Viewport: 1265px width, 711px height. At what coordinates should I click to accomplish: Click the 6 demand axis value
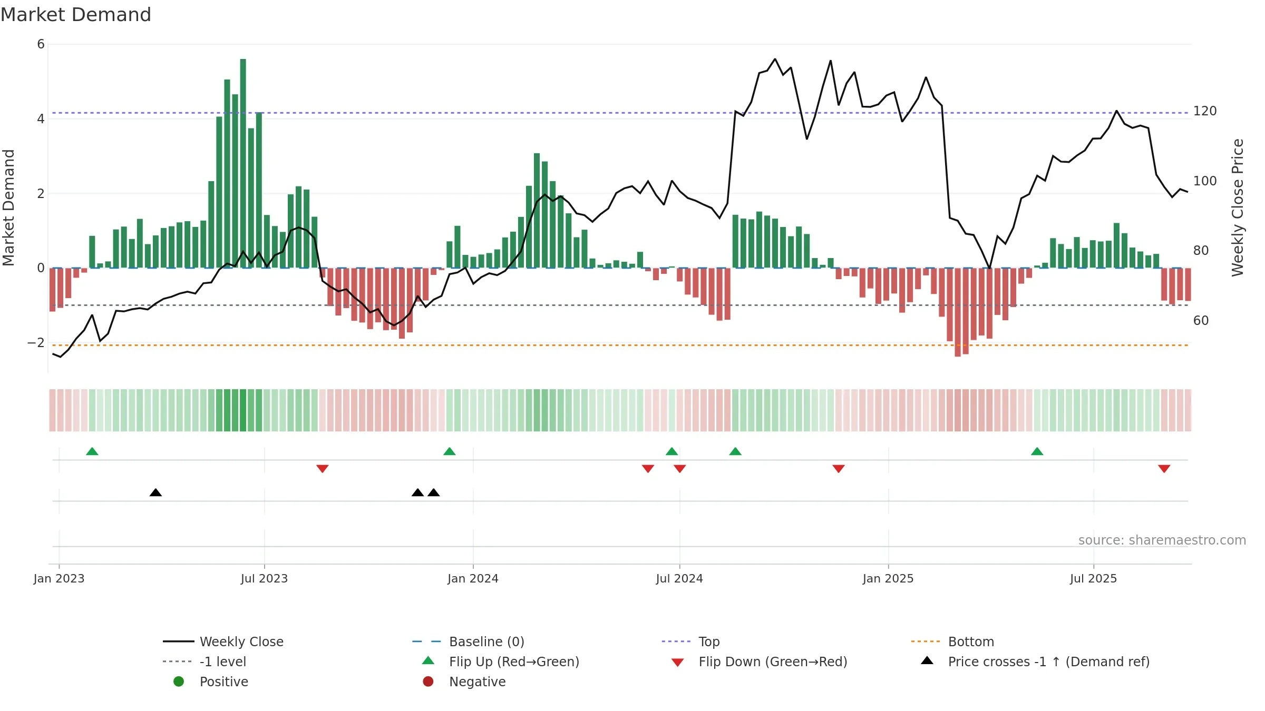41,44
